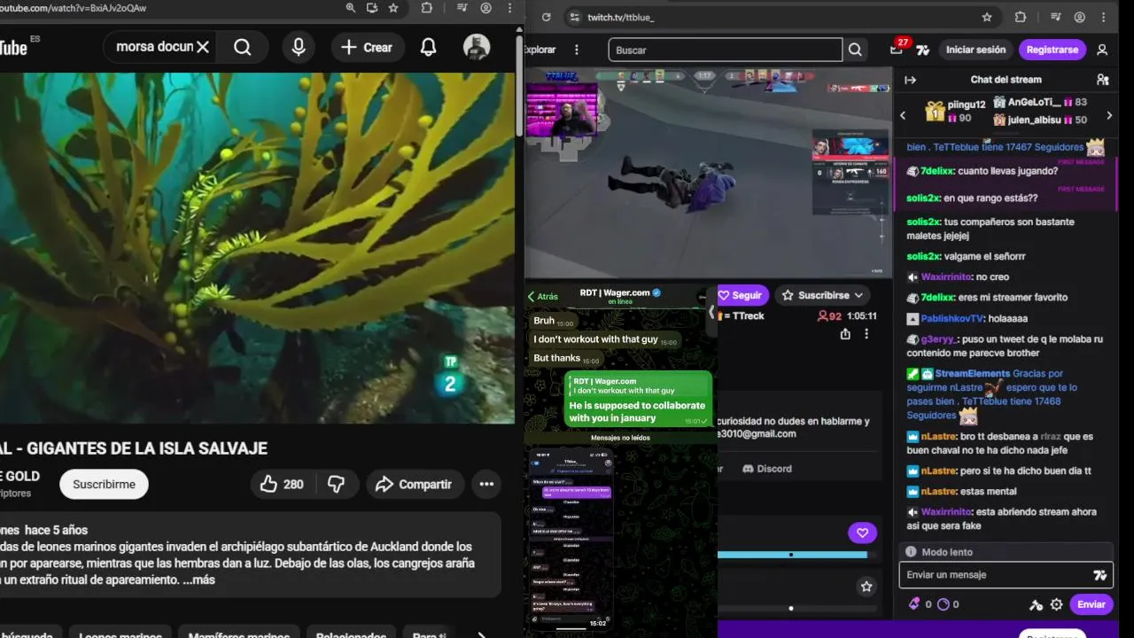Open chat community users list icon
This screenshot has height=638, width=1134.
[x=1103, y=80]
